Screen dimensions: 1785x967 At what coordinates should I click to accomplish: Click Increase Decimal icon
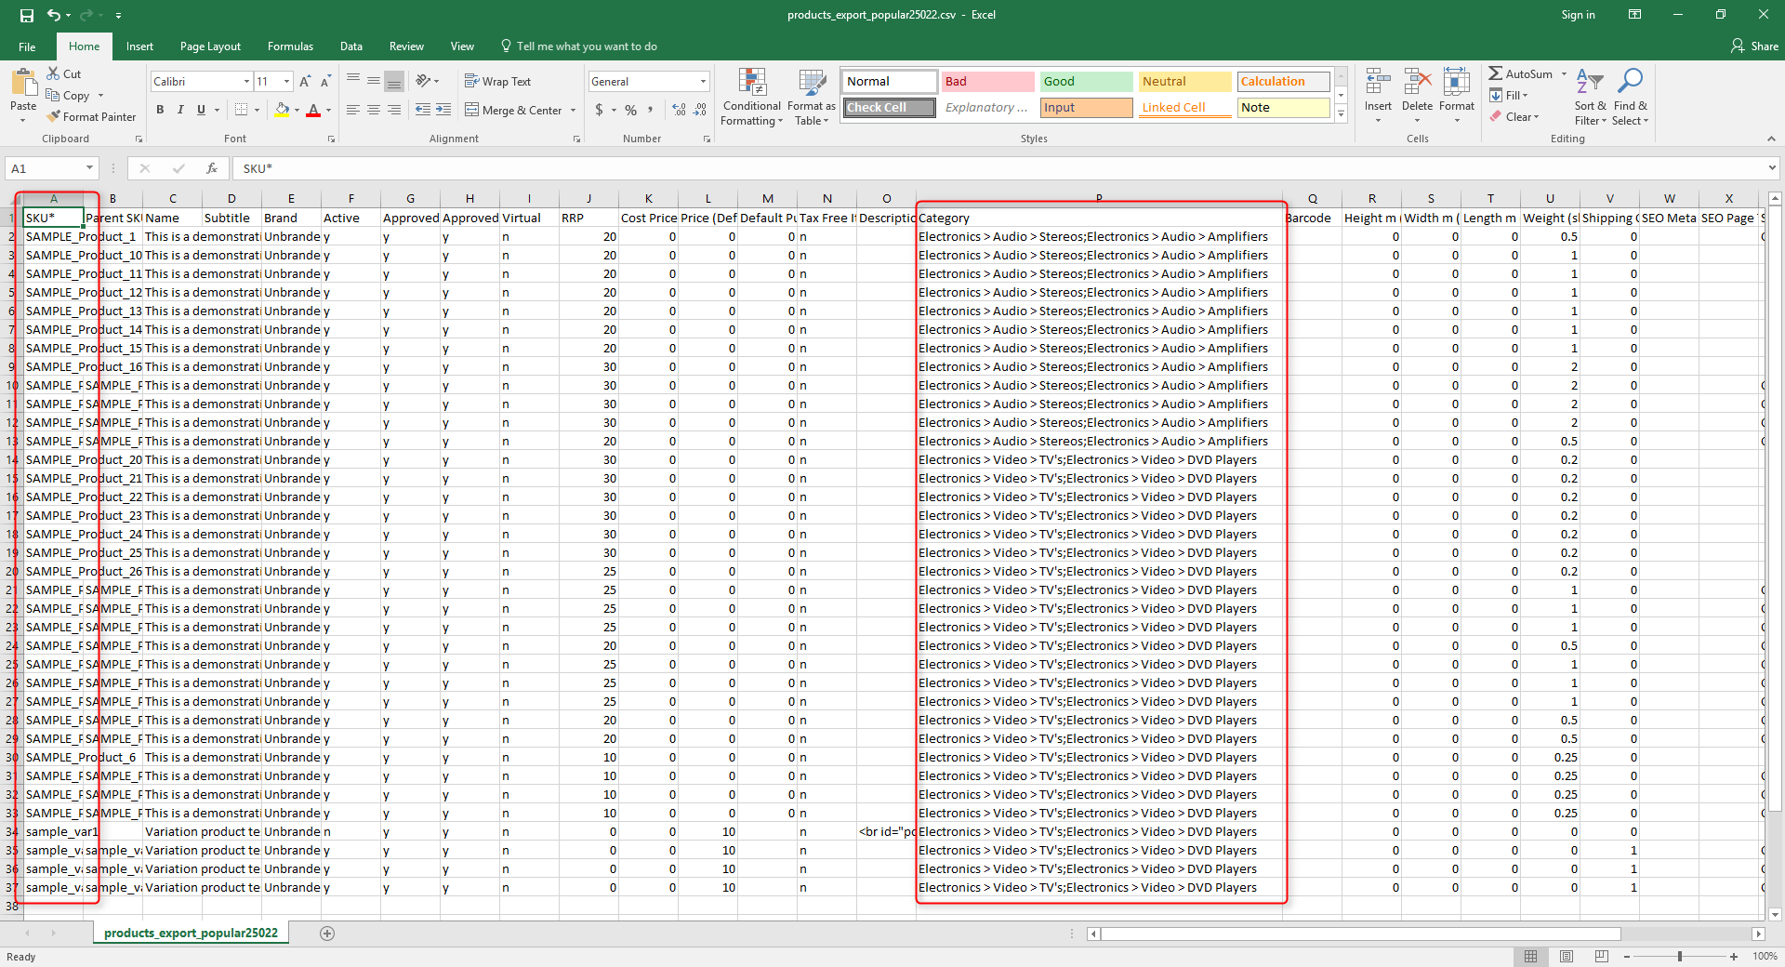[680, 110]
